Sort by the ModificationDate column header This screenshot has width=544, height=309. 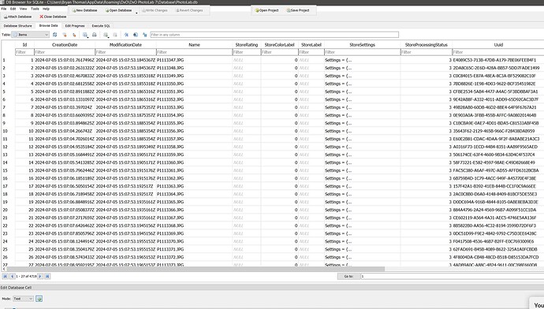pyautogui.click(x=125, y=45)
